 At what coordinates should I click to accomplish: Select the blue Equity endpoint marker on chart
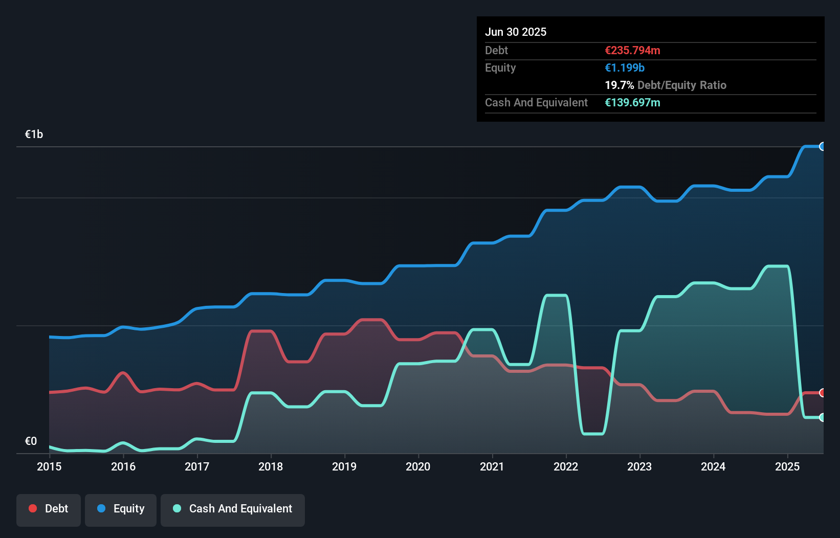click(x=823, y=147)
